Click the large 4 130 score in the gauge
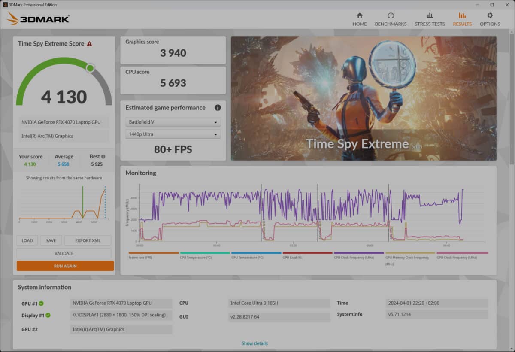The width and height of the screenshot is (515, 352). pos(64,97)
